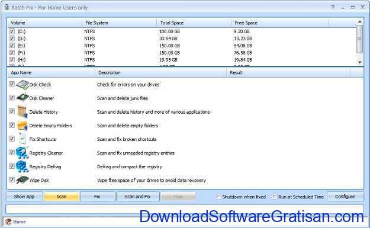Image resolution: width=370 pixels, height=228 pixels.
Task: Click the Delete History icon
Action: pos(22,111)
